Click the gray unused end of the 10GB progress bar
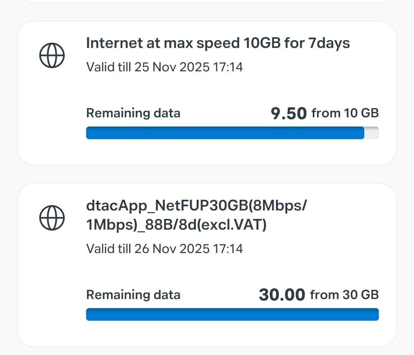 pos(371,133)
